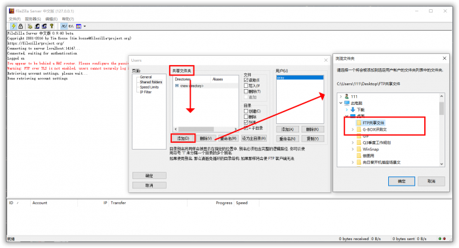
Task: Click the 添加(D) add directory button
Action: (183, 138)
